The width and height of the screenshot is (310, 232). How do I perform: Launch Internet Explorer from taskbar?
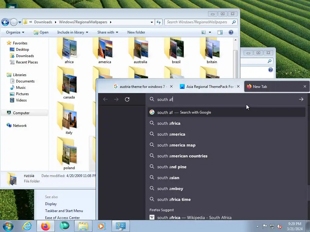[27, 226]
